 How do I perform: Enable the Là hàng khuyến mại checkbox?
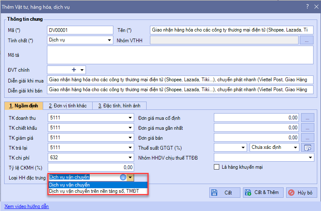tap(216, 167)
